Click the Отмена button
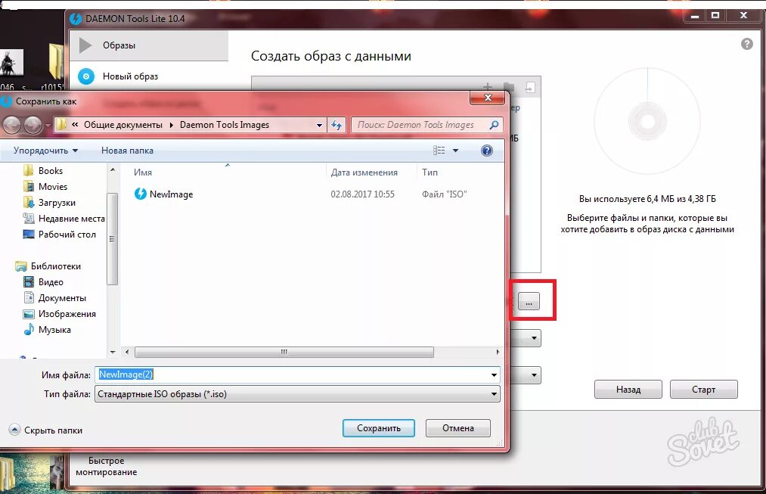Viewport: 766px width, 494px height. tap(458, 428)
